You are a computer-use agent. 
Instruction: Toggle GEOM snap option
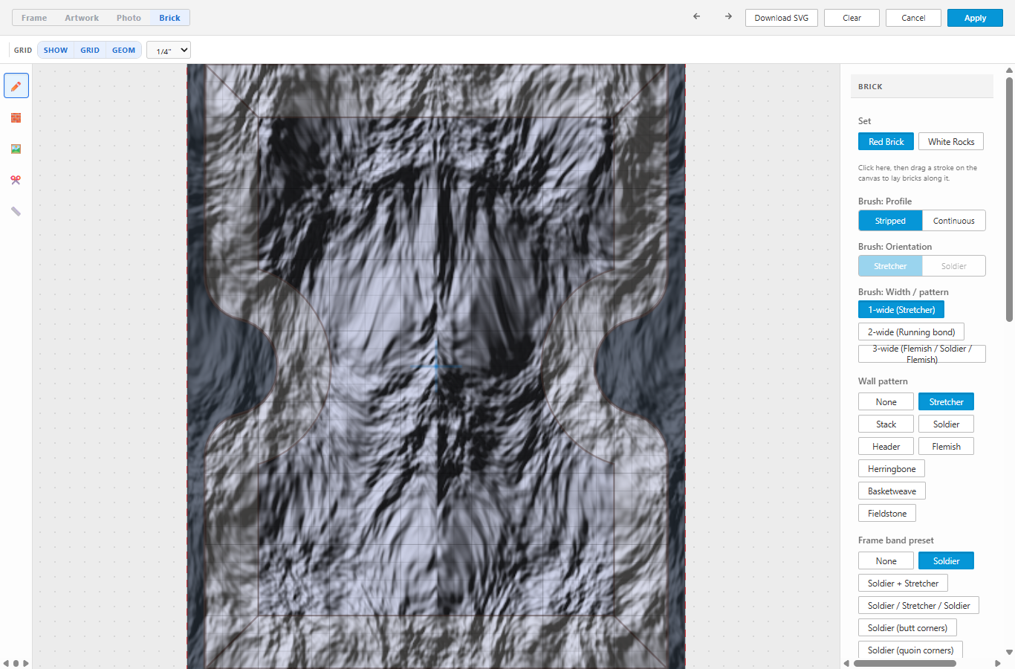click(x=124, y=51)
